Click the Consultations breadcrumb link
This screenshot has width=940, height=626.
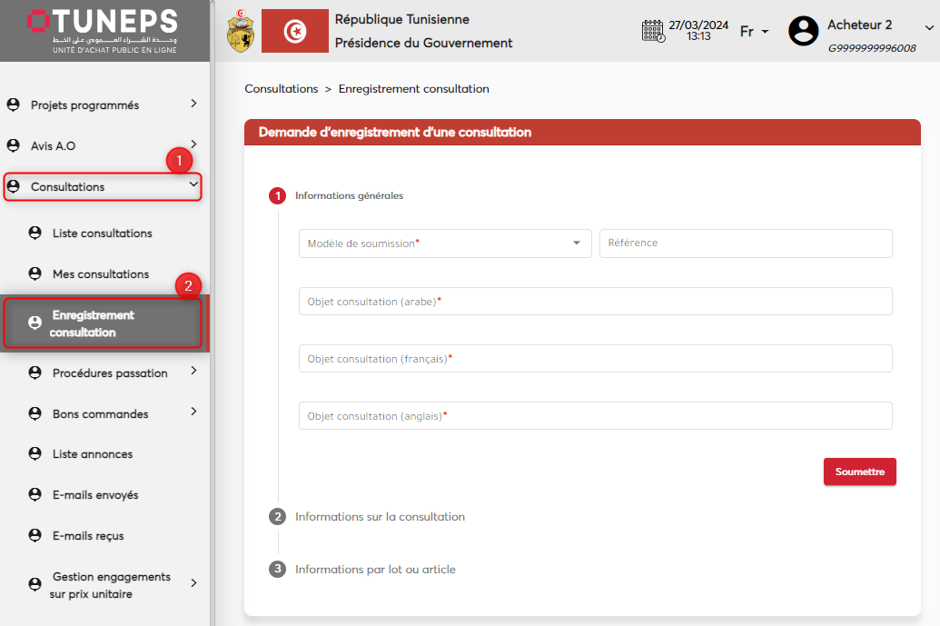click(281, 89)
